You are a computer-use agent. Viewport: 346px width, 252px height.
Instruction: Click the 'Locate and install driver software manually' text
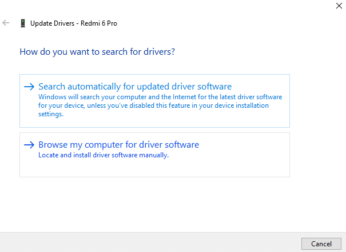[104, 155]
